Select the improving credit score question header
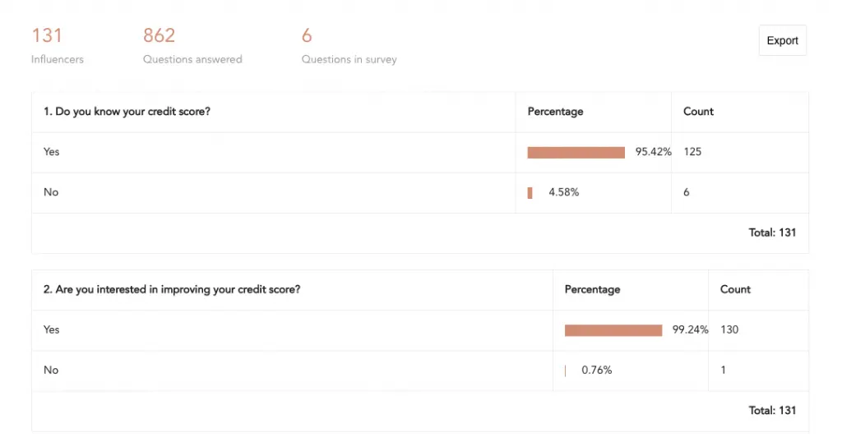Image resolution: width=842 pixels, height=442 pixels. click(172, 290)
